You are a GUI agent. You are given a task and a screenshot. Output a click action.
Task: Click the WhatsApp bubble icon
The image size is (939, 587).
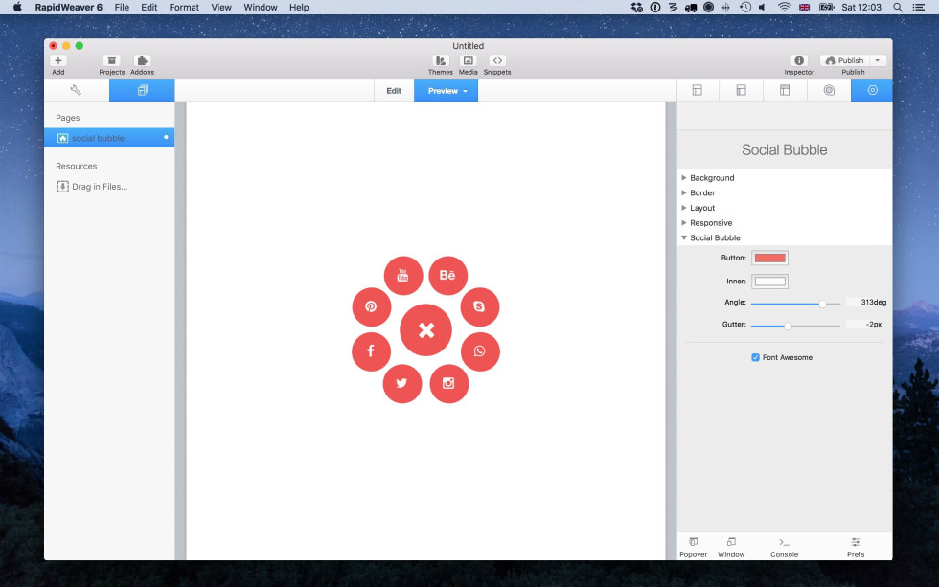(x=480, y=351)
